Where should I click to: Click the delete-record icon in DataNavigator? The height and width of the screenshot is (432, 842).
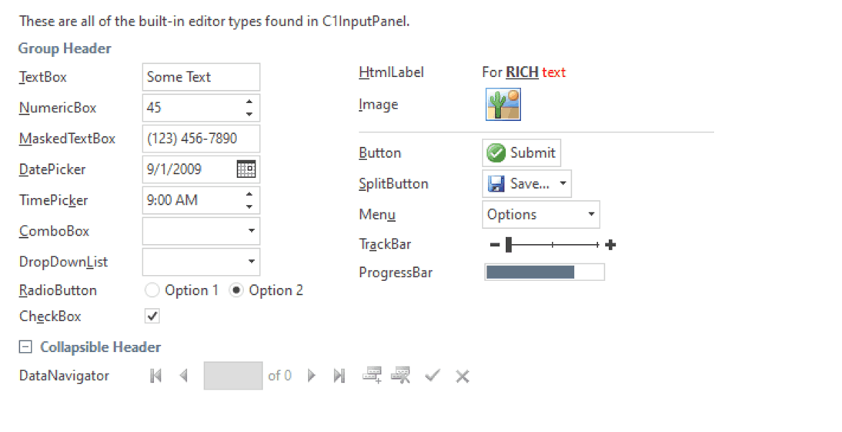click(x=401, y=375)
